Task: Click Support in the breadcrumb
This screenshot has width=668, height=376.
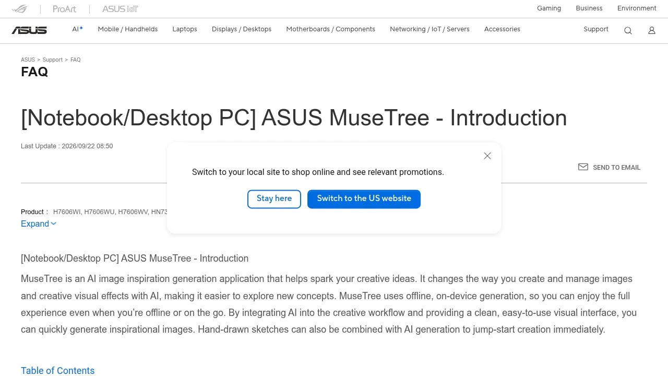Action: coord(53,60)
